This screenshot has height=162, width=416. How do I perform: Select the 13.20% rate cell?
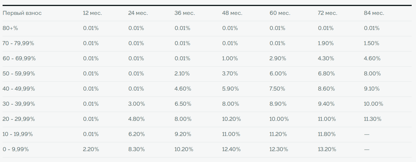[327, 149]
